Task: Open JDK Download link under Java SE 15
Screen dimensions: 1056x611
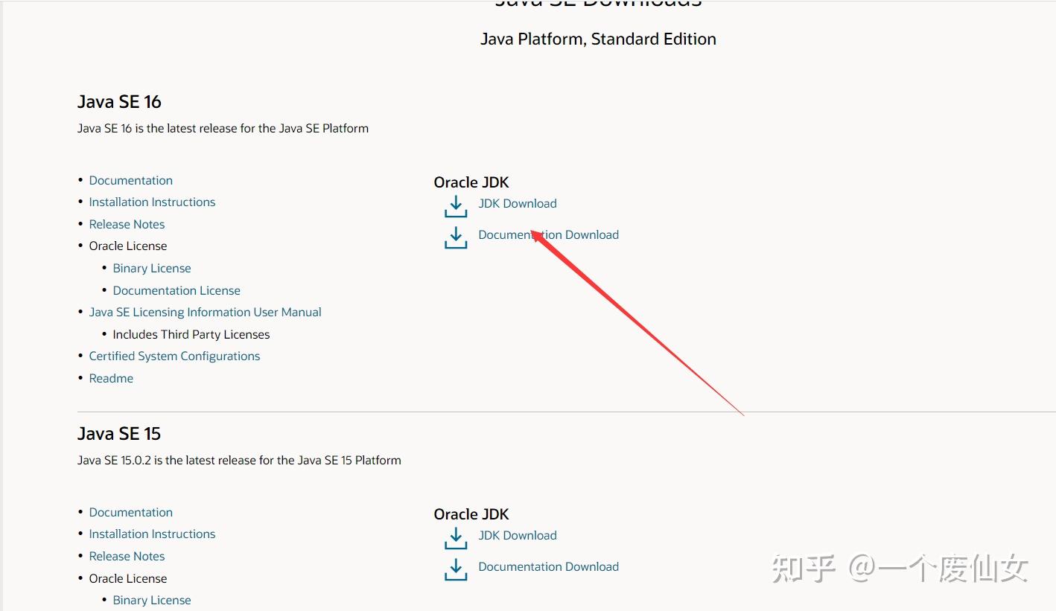Action: click(x=518, y=535)
